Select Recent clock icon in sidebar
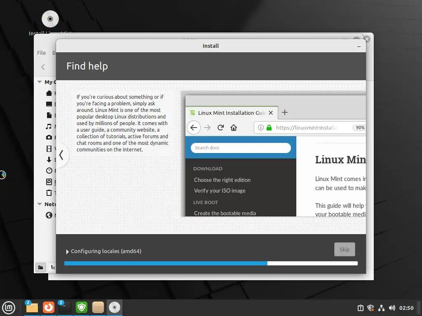The height and width of the screenshot is (316, 422). [49, 171]
